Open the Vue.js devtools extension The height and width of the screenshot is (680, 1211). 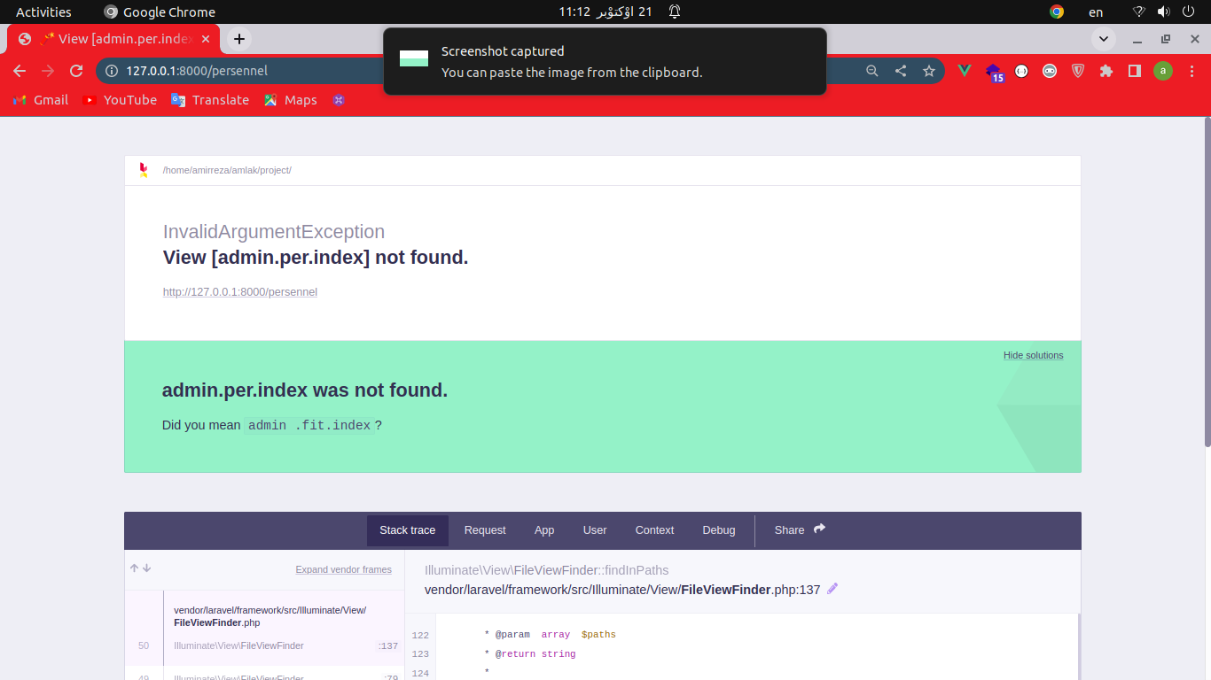coord(965,71)
